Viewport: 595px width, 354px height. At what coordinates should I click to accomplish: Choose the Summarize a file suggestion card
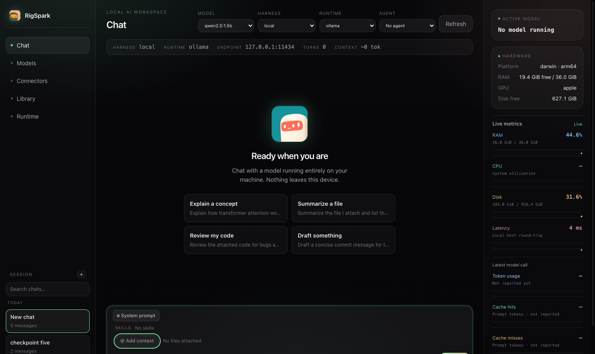(x=343, y=208)
